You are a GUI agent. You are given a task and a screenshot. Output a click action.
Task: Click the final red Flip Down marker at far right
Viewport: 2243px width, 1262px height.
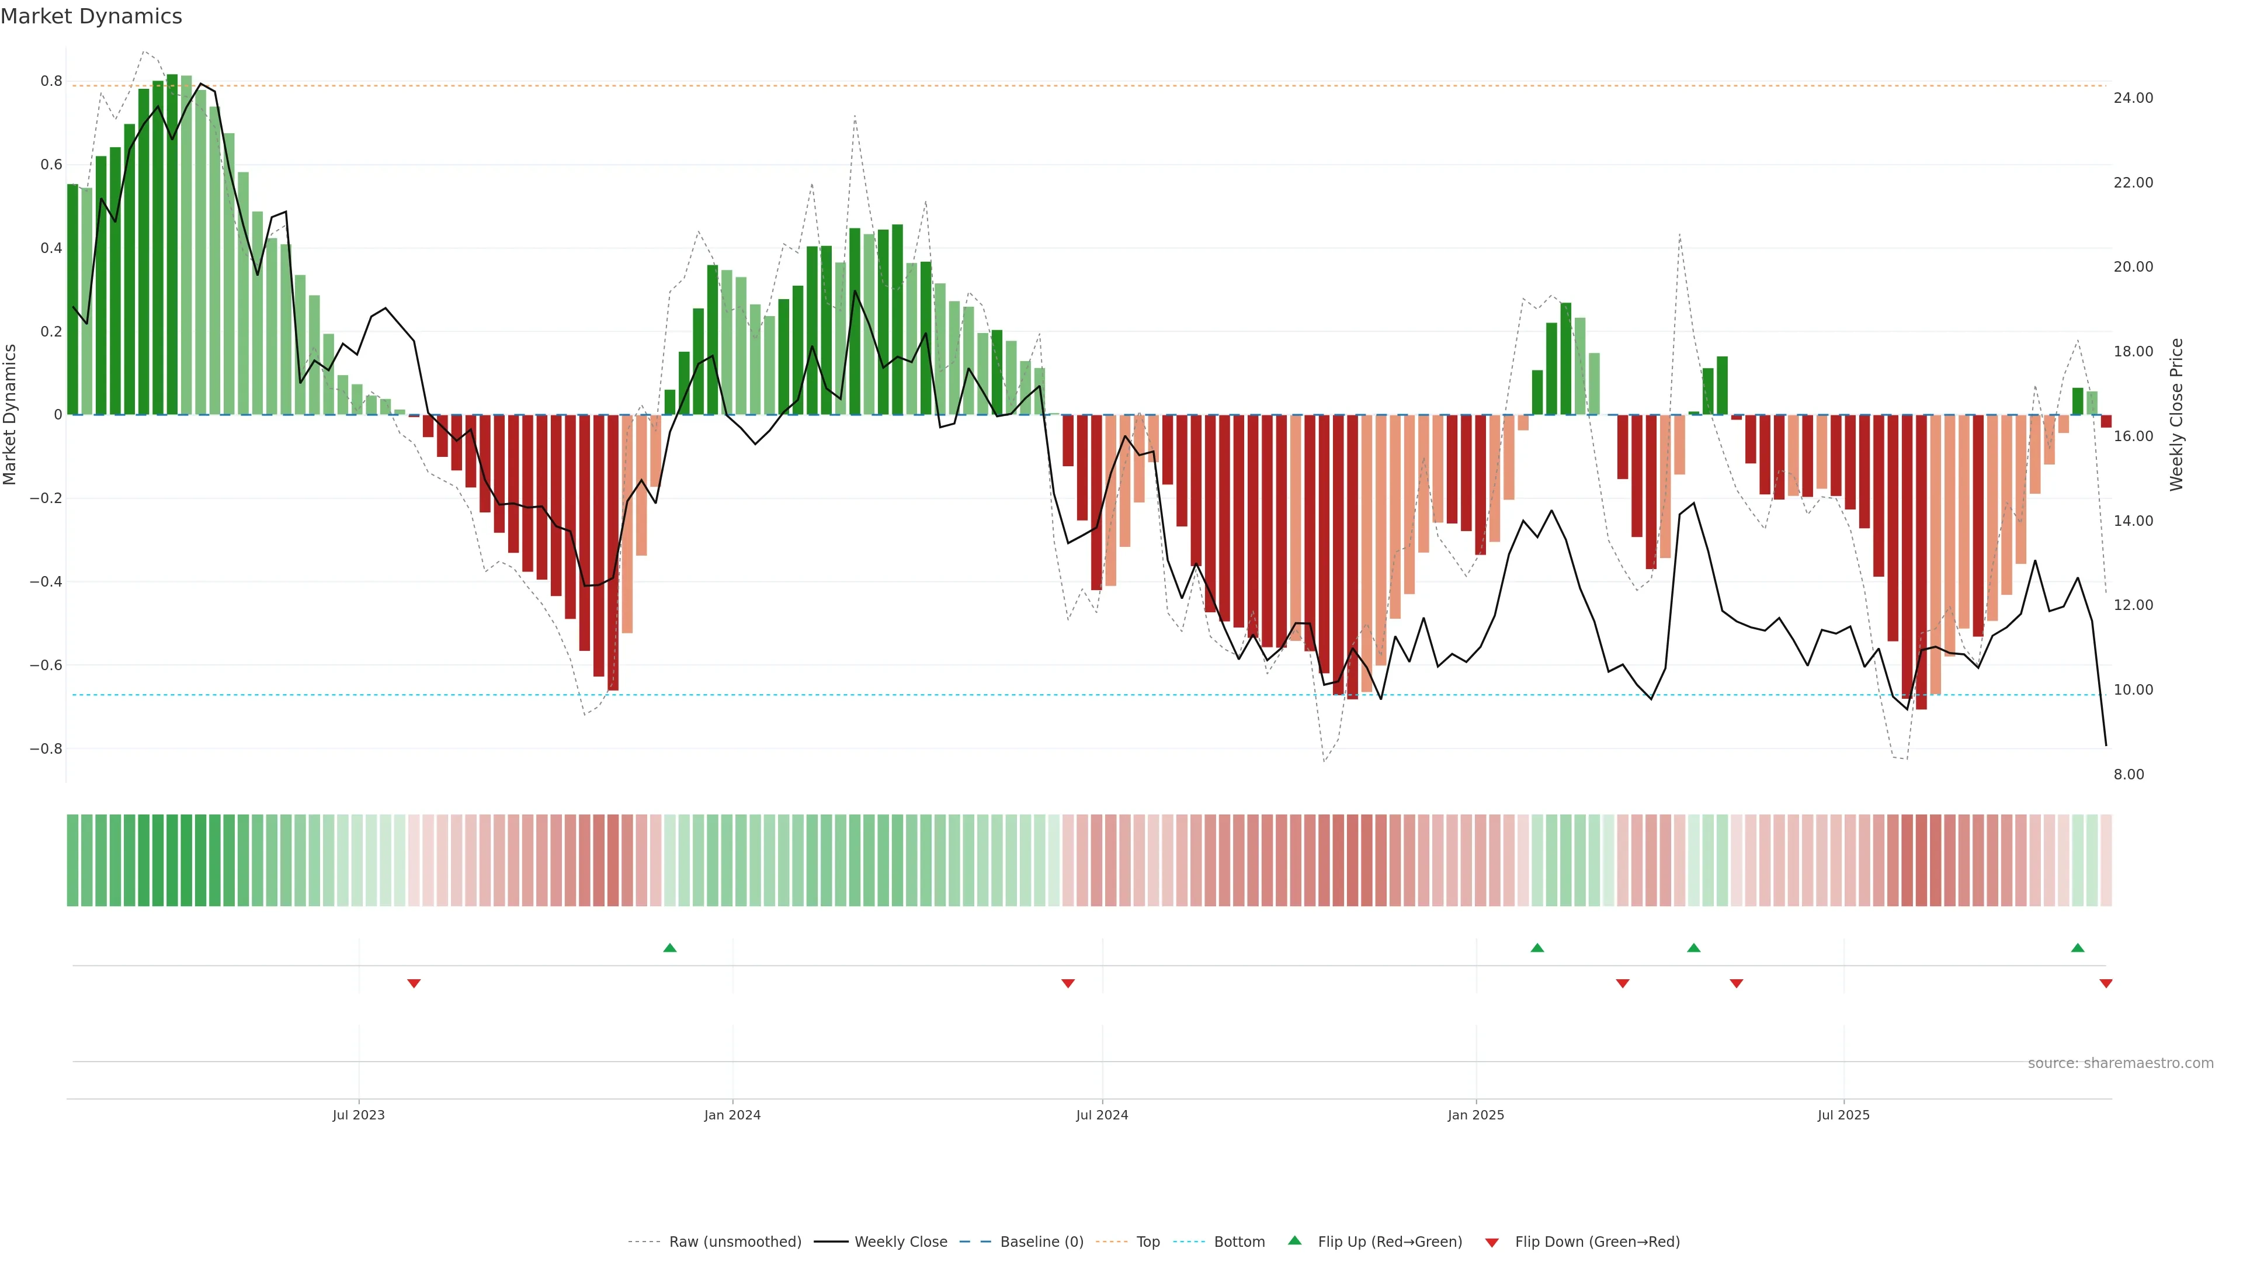(x=2105, y=983)
